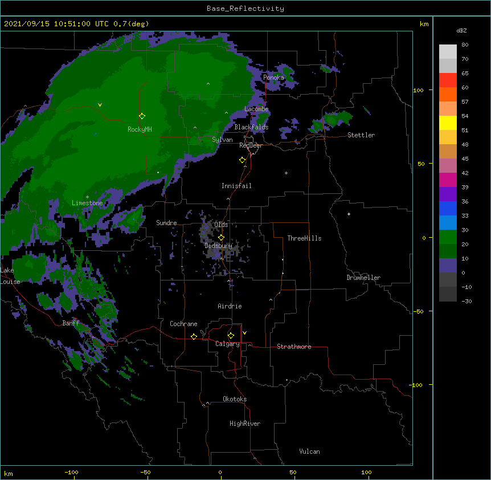Pick the bright green 20-30 dBZ legend swatch
This screenshot has height=480, width=491.
pos(448,237)
